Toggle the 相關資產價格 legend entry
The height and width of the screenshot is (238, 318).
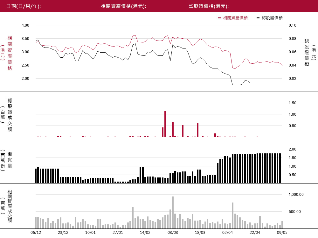[x=233, y=18]
